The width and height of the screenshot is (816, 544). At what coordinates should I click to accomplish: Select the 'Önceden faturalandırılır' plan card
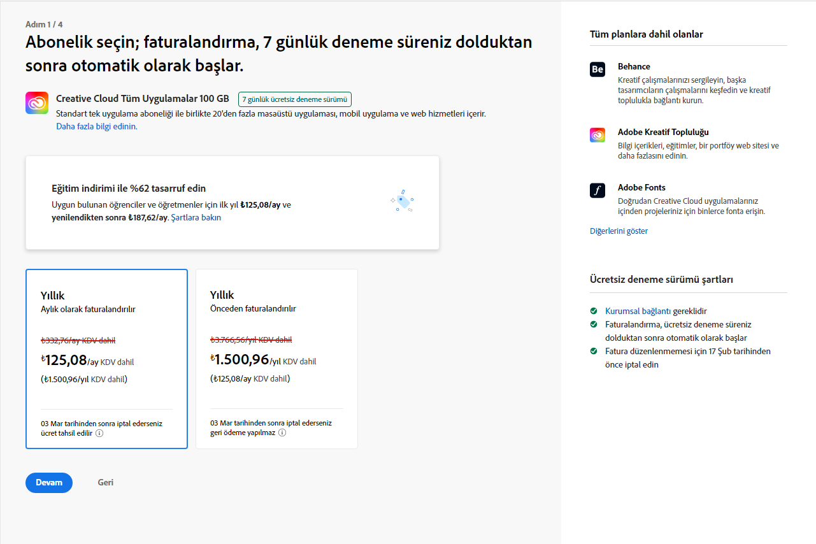tap(276, 359)
